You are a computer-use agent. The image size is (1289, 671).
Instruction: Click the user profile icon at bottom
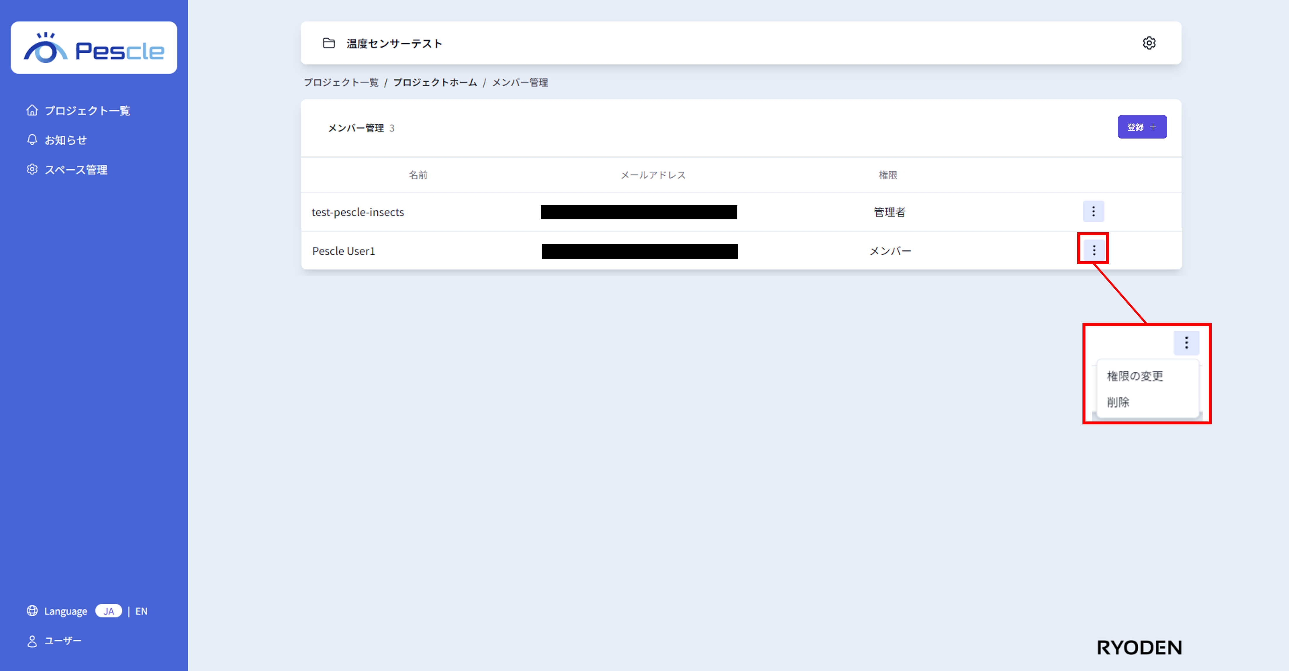(x=32, y=641)
